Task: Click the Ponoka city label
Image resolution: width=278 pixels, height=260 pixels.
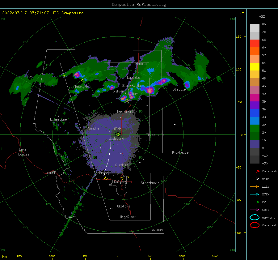Action: (x=141, y=64)
